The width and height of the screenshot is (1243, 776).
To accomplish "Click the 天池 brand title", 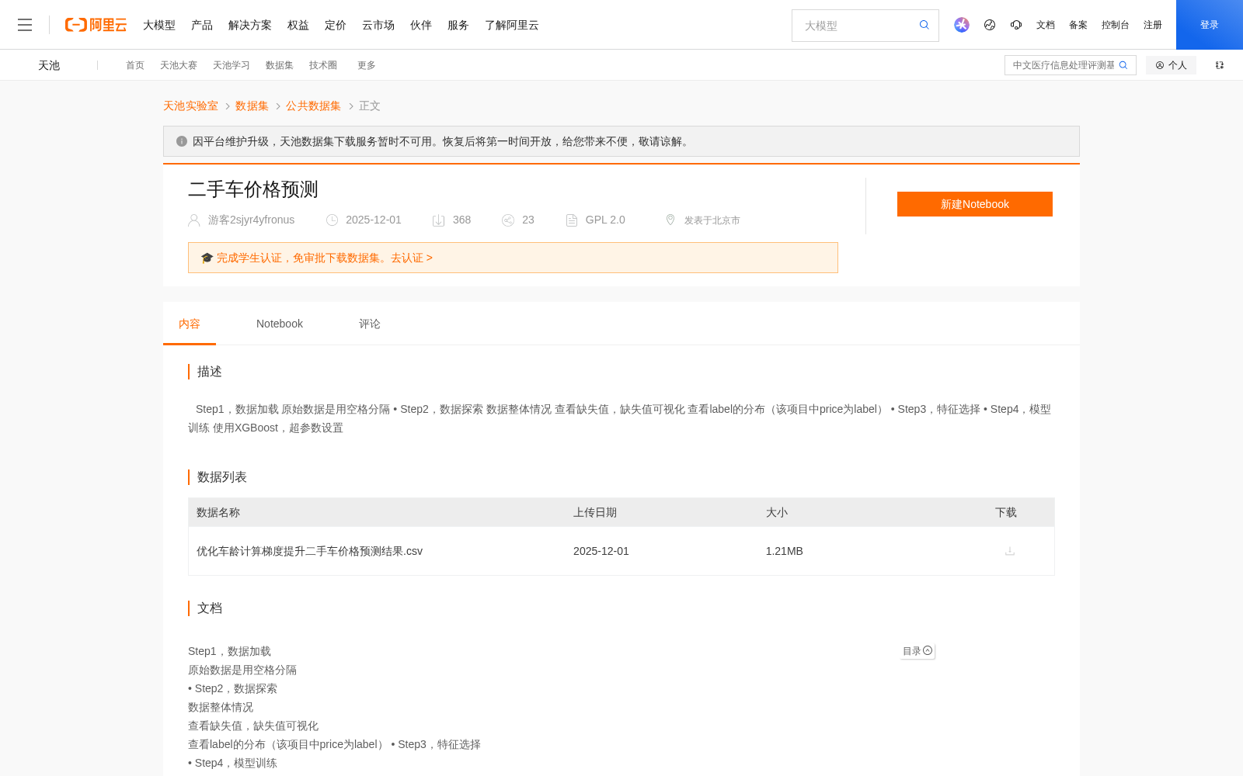I will [49, 65].
